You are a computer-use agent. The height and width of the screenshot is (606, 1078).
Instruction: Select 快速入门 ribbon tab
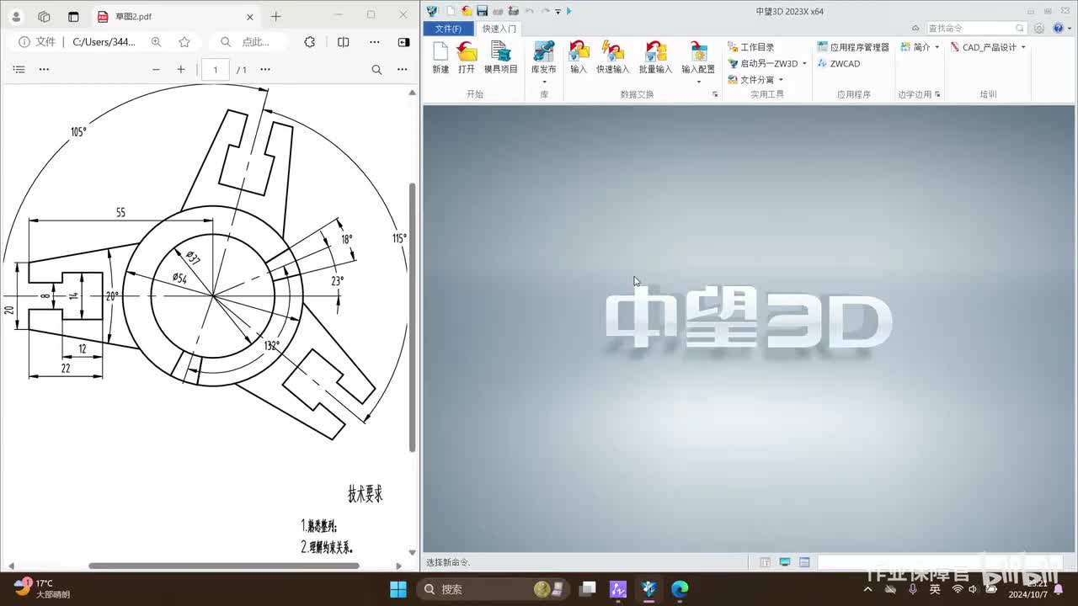(x=499, y=29)
